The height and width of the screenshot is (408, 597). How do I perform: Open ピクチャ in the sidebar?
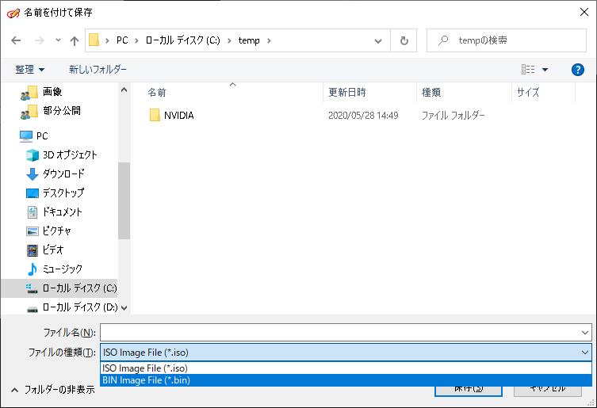[56, 231]
